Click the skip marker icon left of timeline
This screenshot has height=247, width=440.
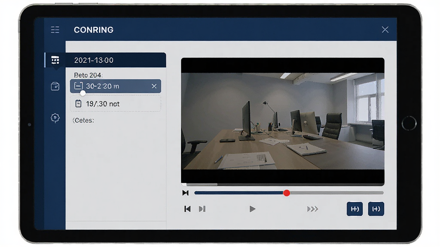pos(185,193)
